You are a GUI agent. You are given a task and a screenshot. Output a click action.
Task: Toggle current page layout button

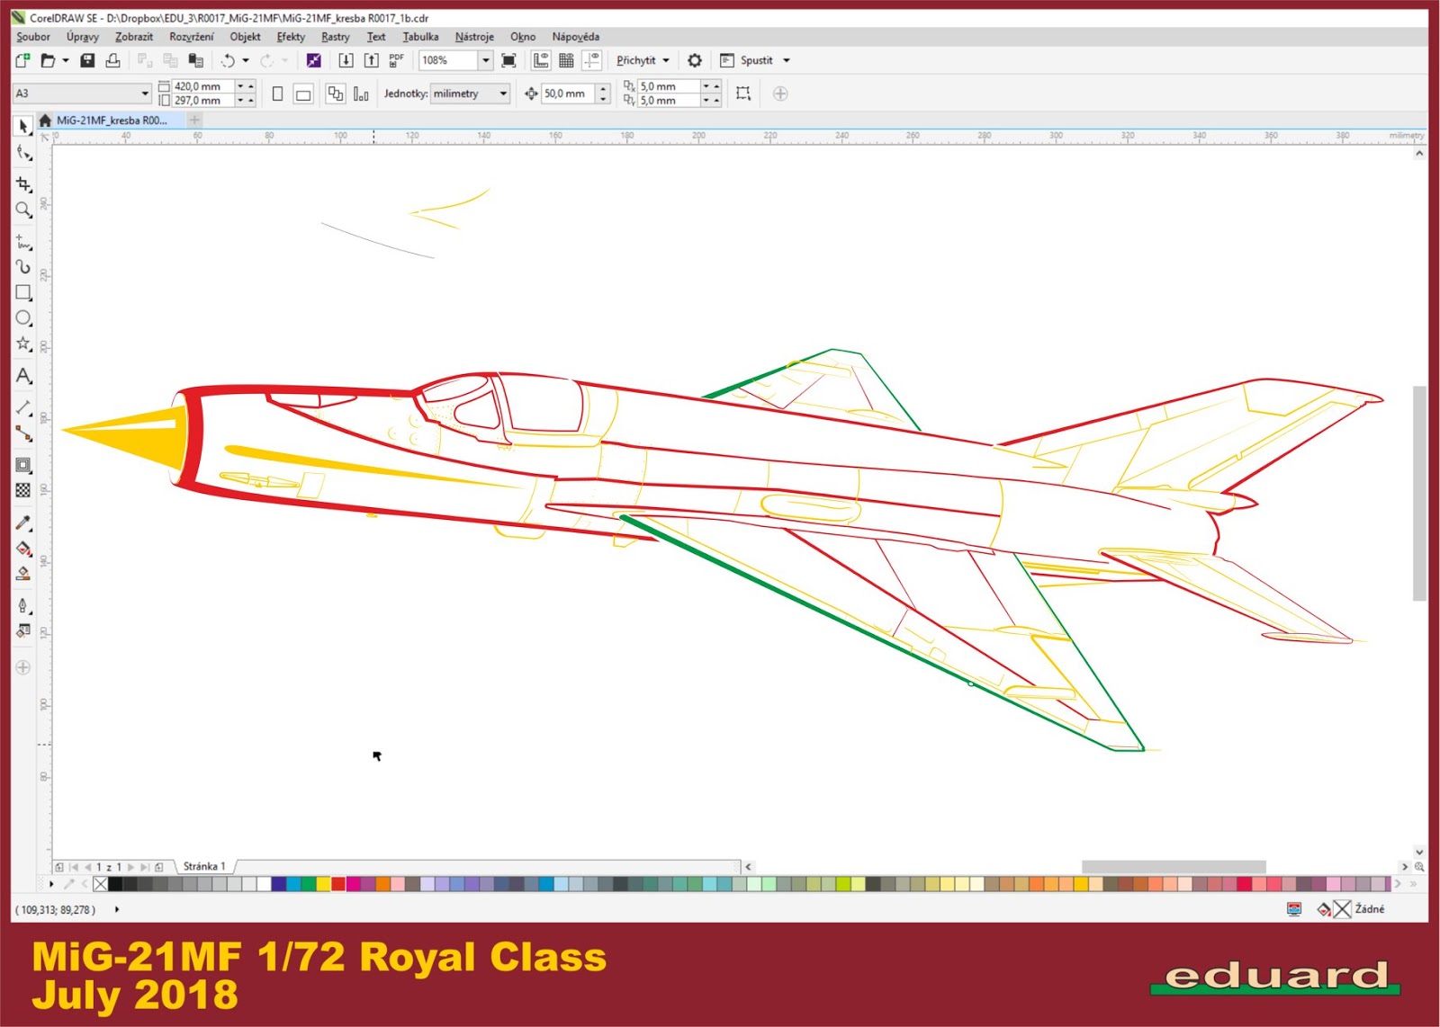(361, 94)
